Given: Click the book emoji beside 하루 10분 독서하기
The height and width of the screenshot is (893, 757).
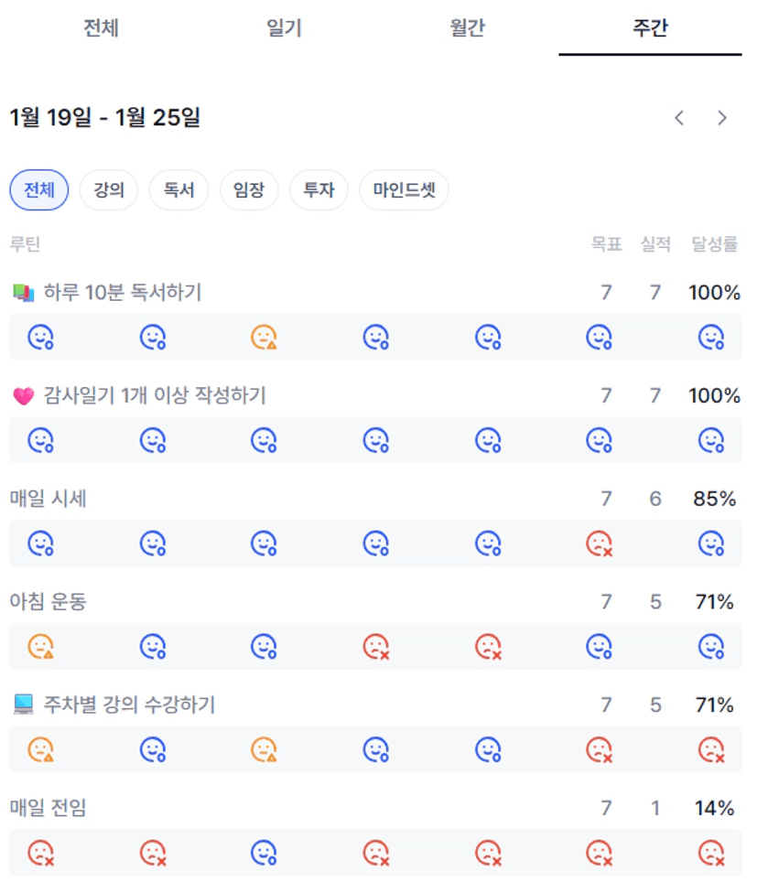Looking at the screenshot, I should pyautogui.click(x=23, y=293).
